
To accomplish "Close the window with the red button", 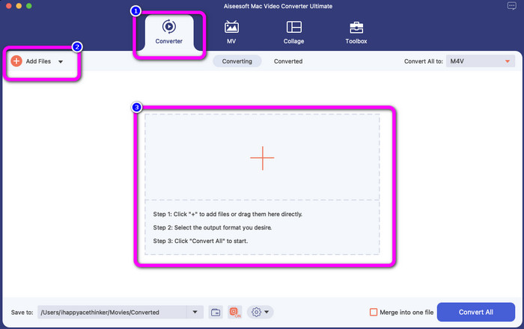I will click(x=9, y=6).
